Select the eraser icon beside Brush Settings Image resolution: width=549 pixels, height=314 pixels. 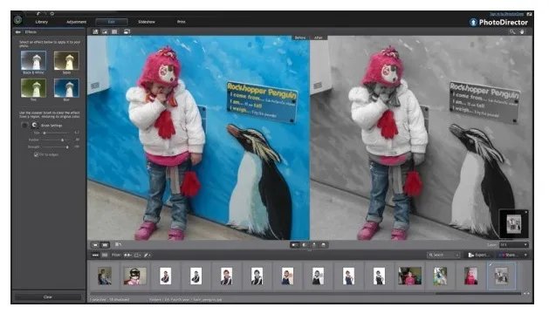click(x=34, y=125)
